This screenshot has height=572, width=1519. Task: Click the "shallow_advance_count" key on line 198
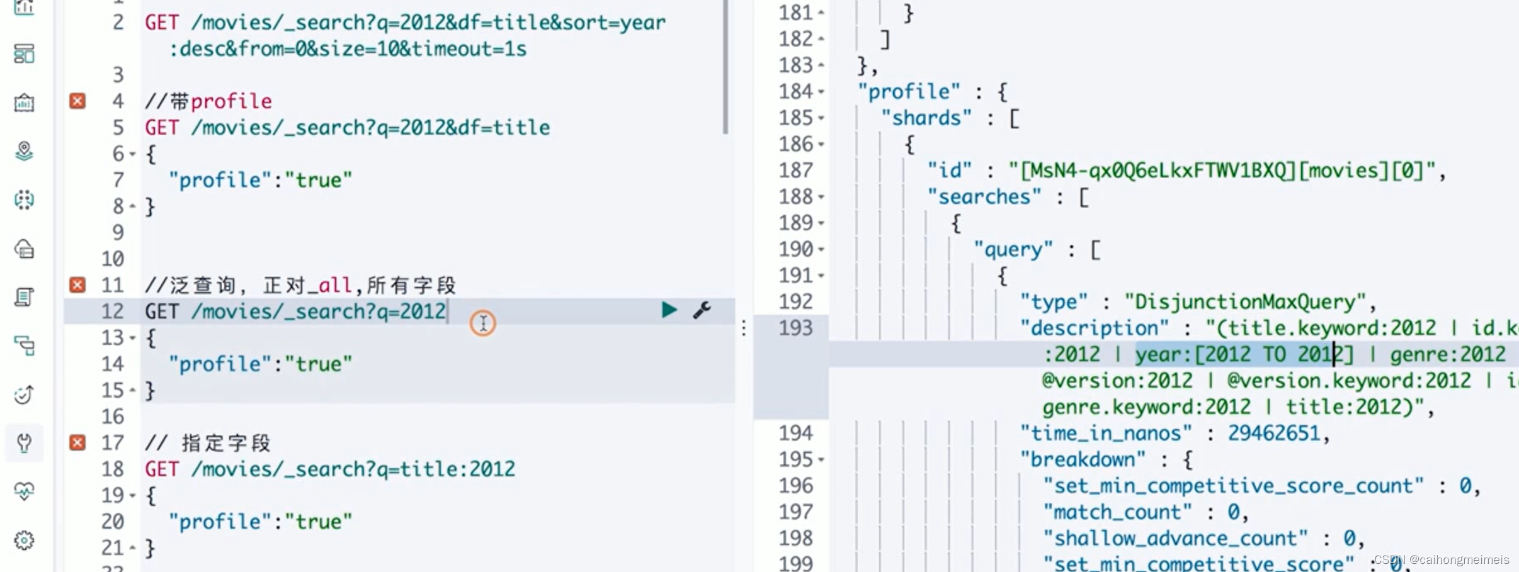click(x=1175, y=539)
